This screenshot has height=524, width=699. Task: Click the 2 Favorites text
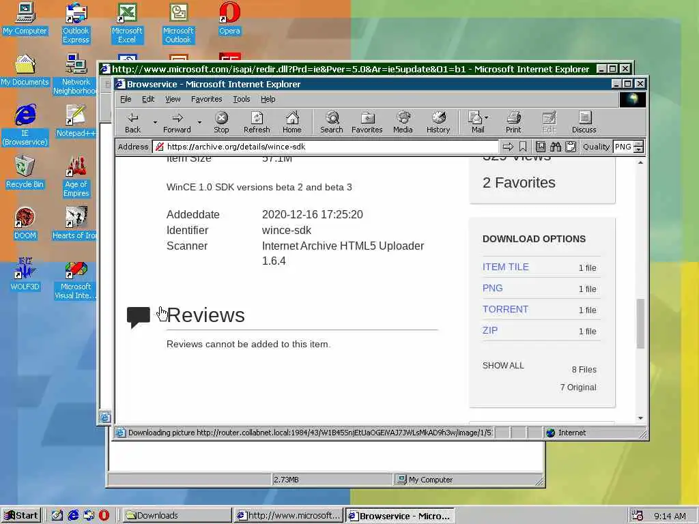pos(519,183)
